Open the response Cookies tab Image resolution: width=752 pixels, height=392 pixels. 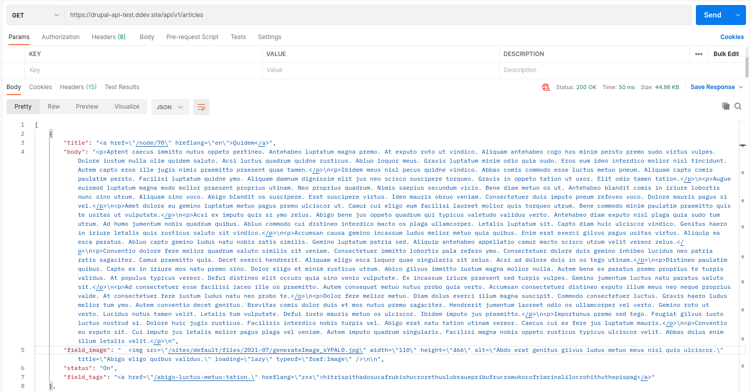coord(41,87)
